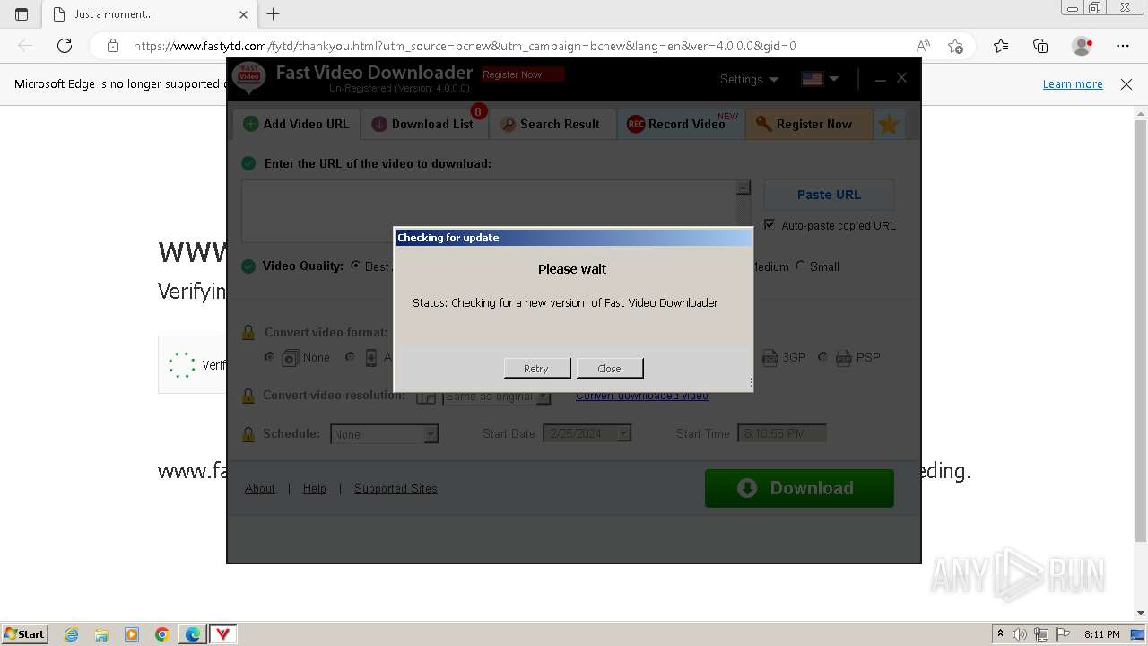Click the Edge taskbar icon
1148x646 pixels.
click(x=193, y=634)
